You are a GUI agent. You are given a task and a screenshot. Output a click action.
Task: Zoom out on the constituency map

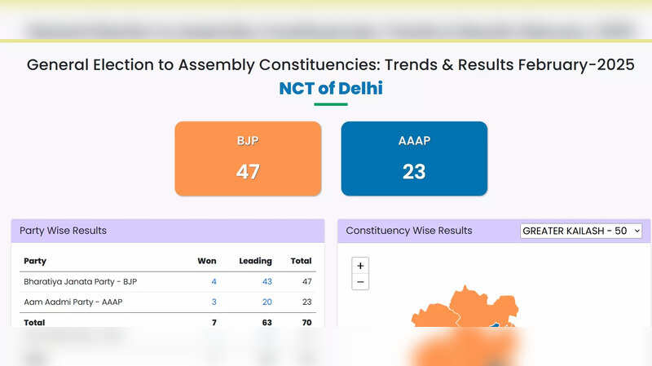361,282
